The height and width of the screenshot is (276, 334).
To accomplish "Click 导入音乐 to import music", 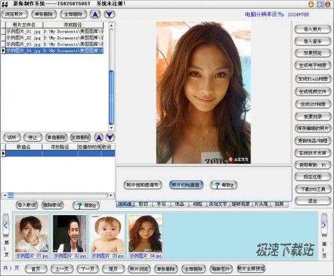I will [313, 41].
